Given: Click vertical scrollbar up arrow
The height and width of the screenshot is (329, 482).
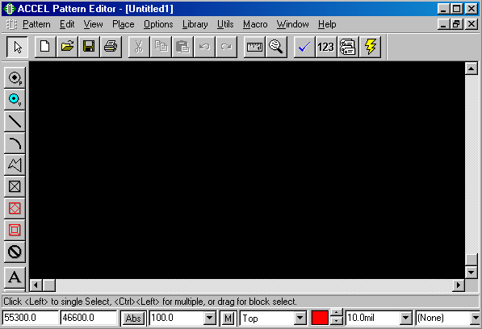Looking at the screenshot, I should coord(472,68).
